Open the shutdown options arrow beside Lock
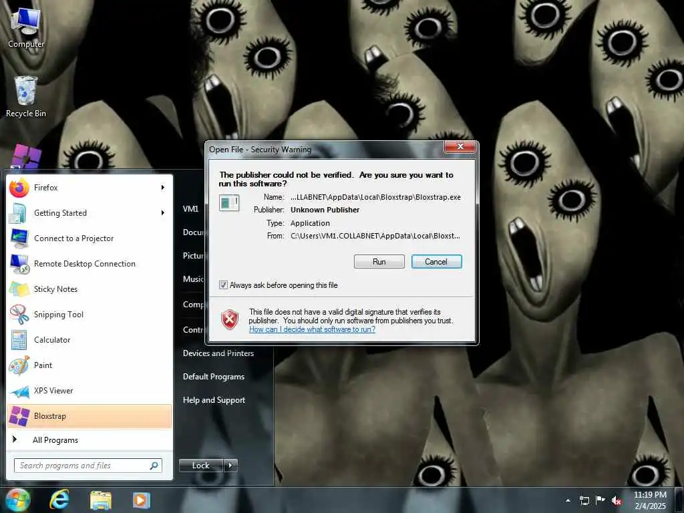Image resolution: width=684 pixels, height=513 pixels. pyautogui.click(x=230, y=466)
